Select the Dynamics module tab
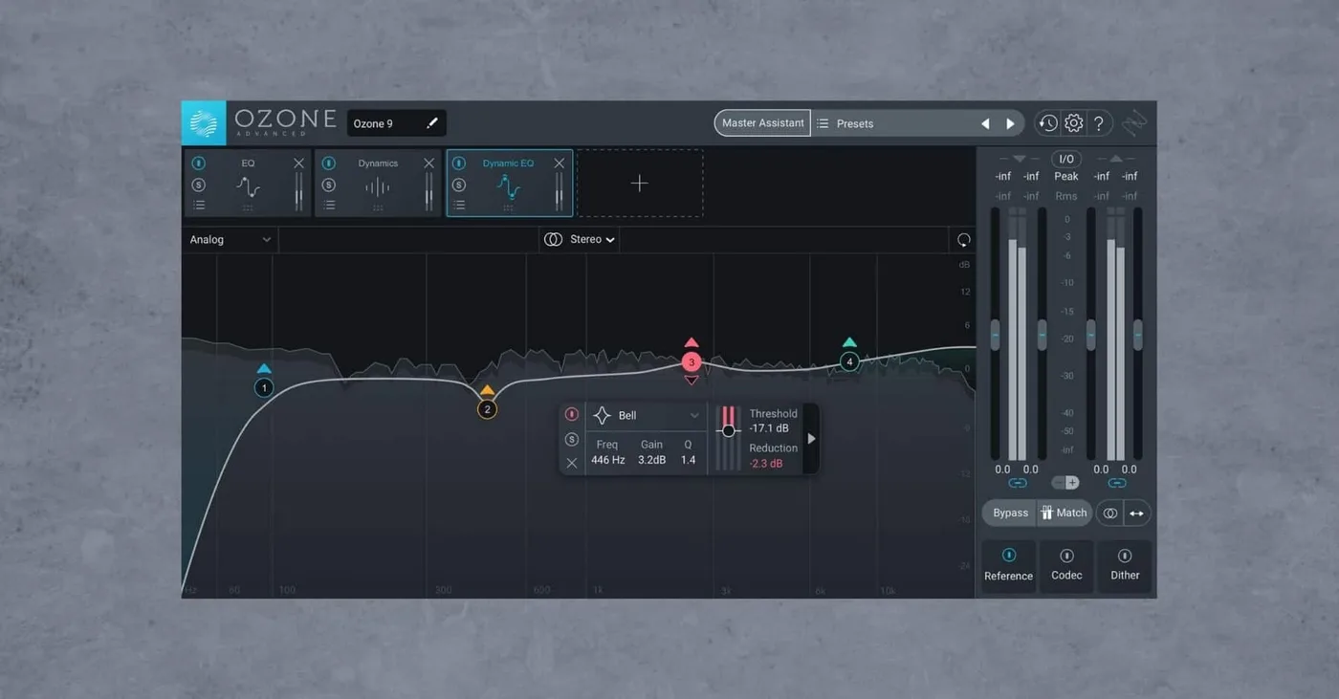Screen dimensions: 1339x699 coord(378,183)
